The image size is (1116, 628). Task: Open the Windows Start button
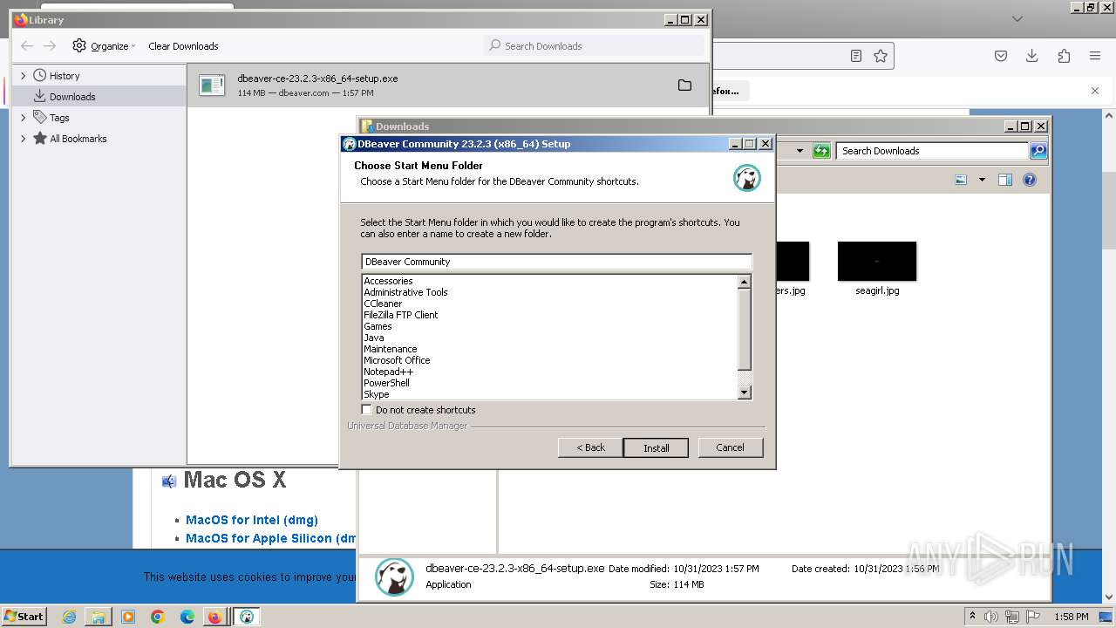tap(24, 616)
